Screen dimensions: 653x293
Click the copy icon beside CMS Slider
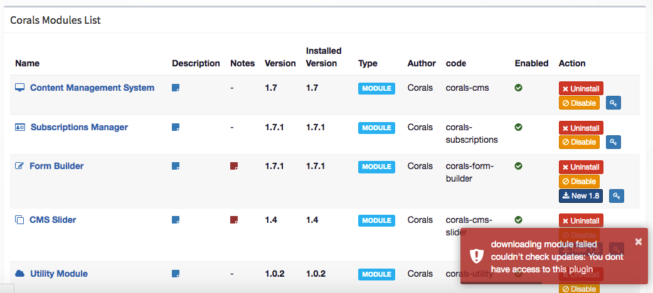pos(19,220)
